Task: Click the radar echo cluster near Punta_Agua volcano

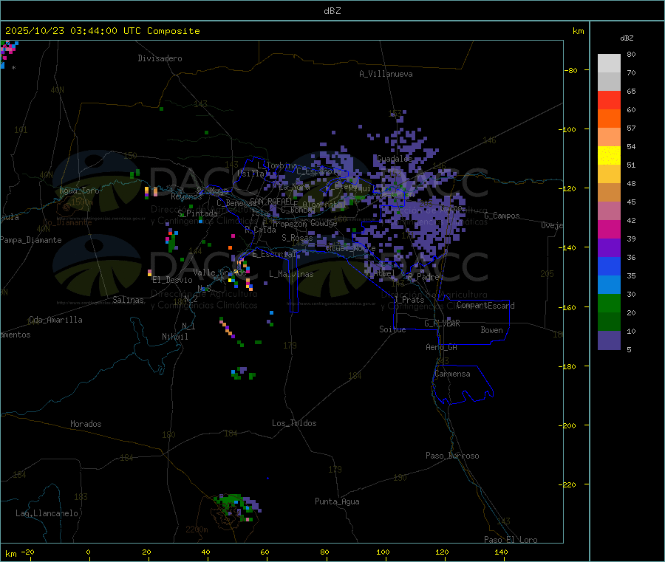Action: (x=237, y=507)
